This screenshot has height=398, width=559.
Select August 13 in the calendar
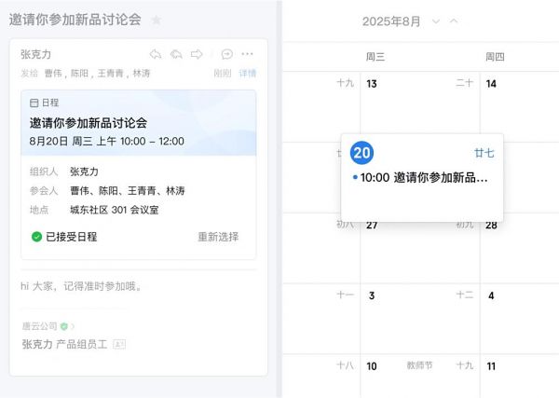(x=372, y=84)
